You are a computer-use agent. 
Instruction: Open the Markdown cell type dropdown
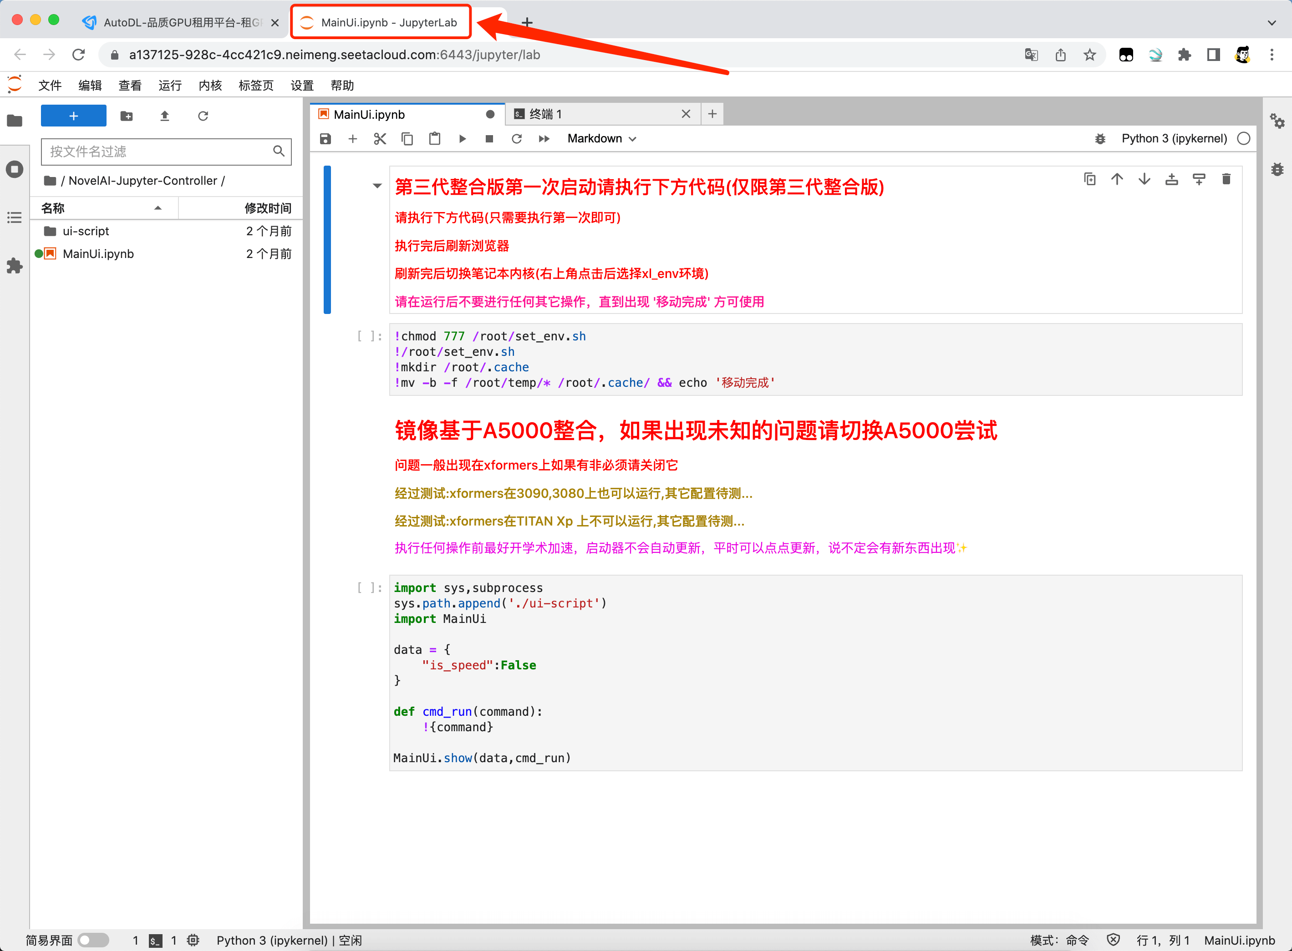coord(601,139)
